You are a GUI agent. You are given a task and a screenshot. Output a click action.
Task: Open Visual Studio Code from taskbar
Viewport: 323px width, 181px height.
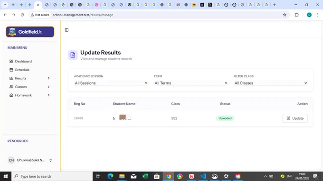point(203,176)
